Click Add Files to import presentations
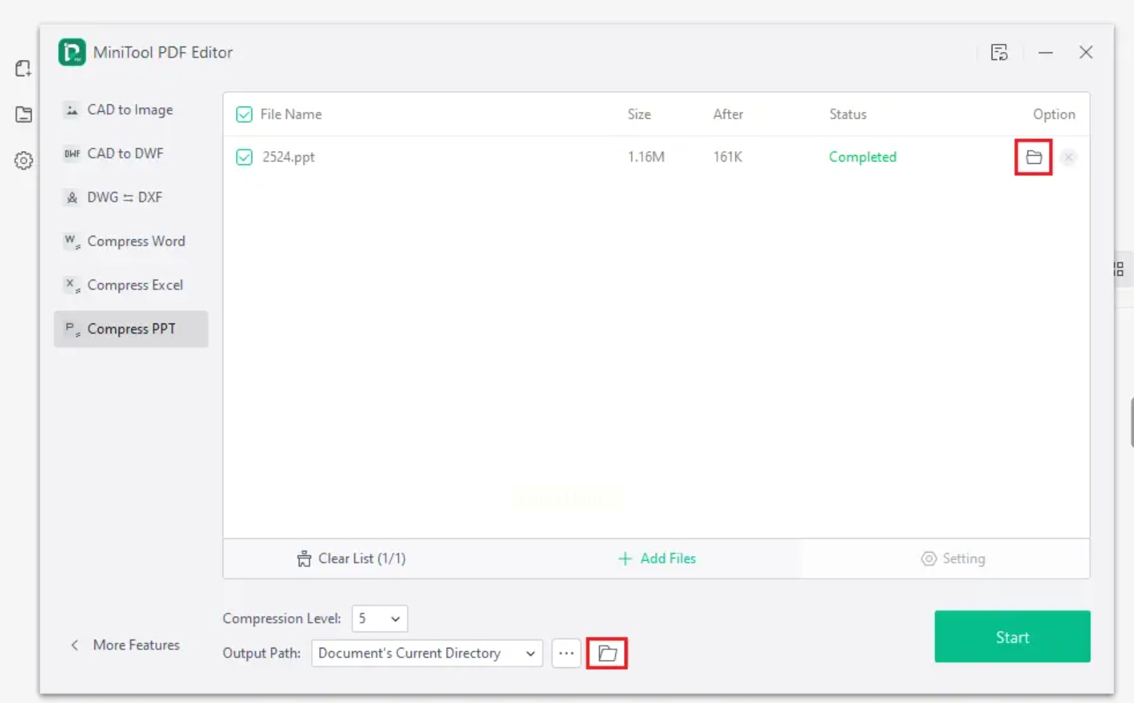 (x=657, y=559)
